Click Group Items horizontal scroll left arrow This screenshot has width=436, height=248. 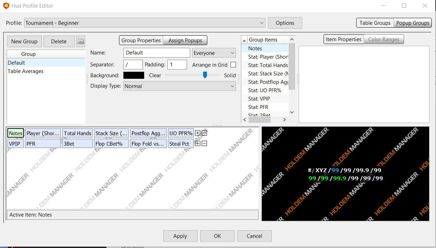click(245, 120)
